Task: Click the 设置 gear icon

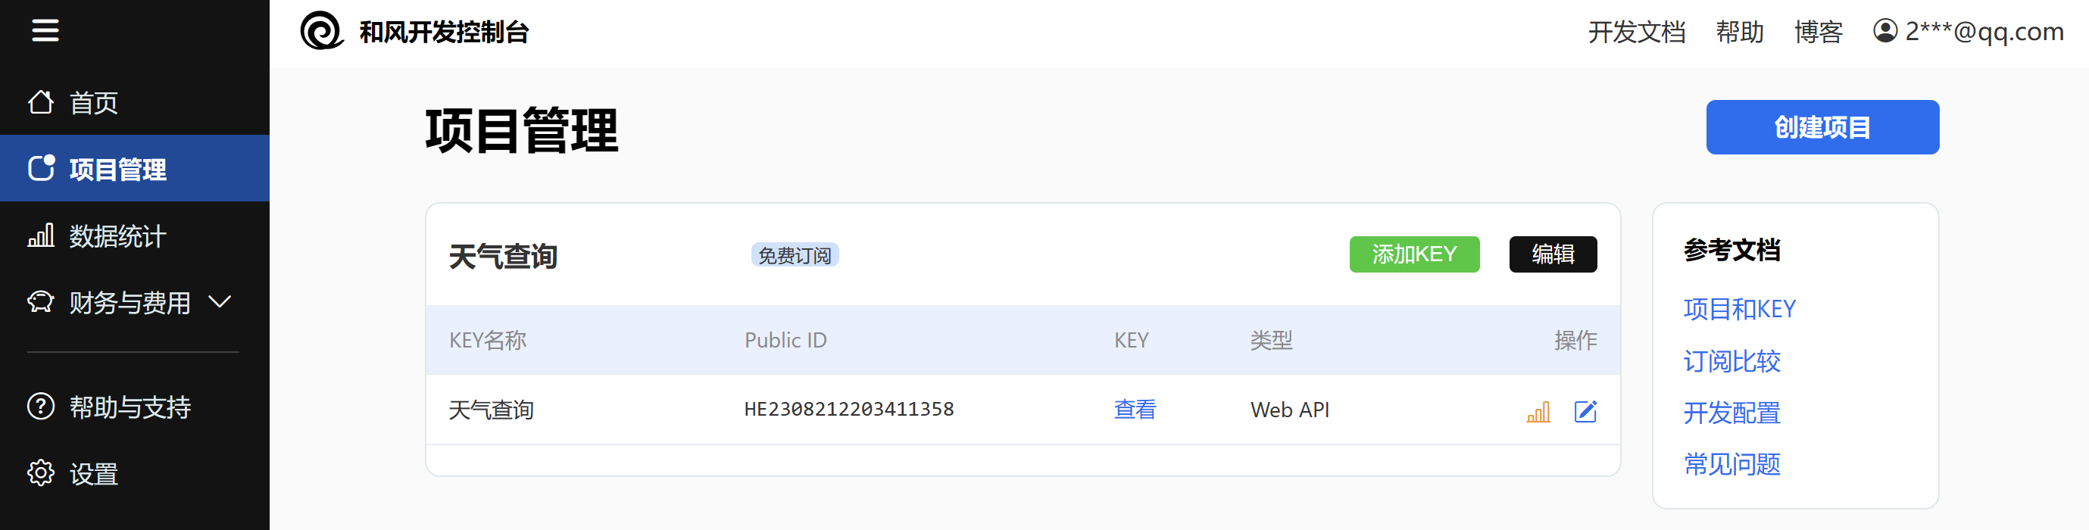Action: pyautogui.click(x=41, y=473)
